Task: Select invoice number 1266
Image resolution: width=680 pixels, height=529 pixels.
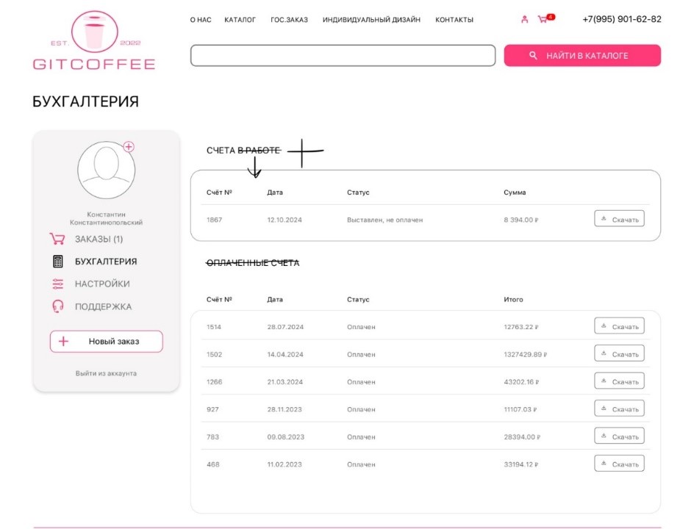Action: pyautogui.click(x=214, y=382)
